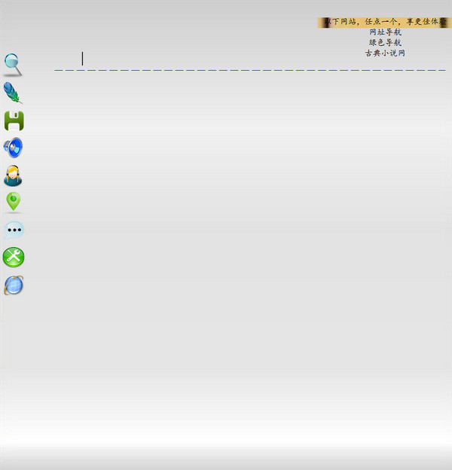Image resolution: width=452 pixels, height=470 pixels.
Task: Click the golden banner reading 任点一个
Action: [x=384, y=22]
